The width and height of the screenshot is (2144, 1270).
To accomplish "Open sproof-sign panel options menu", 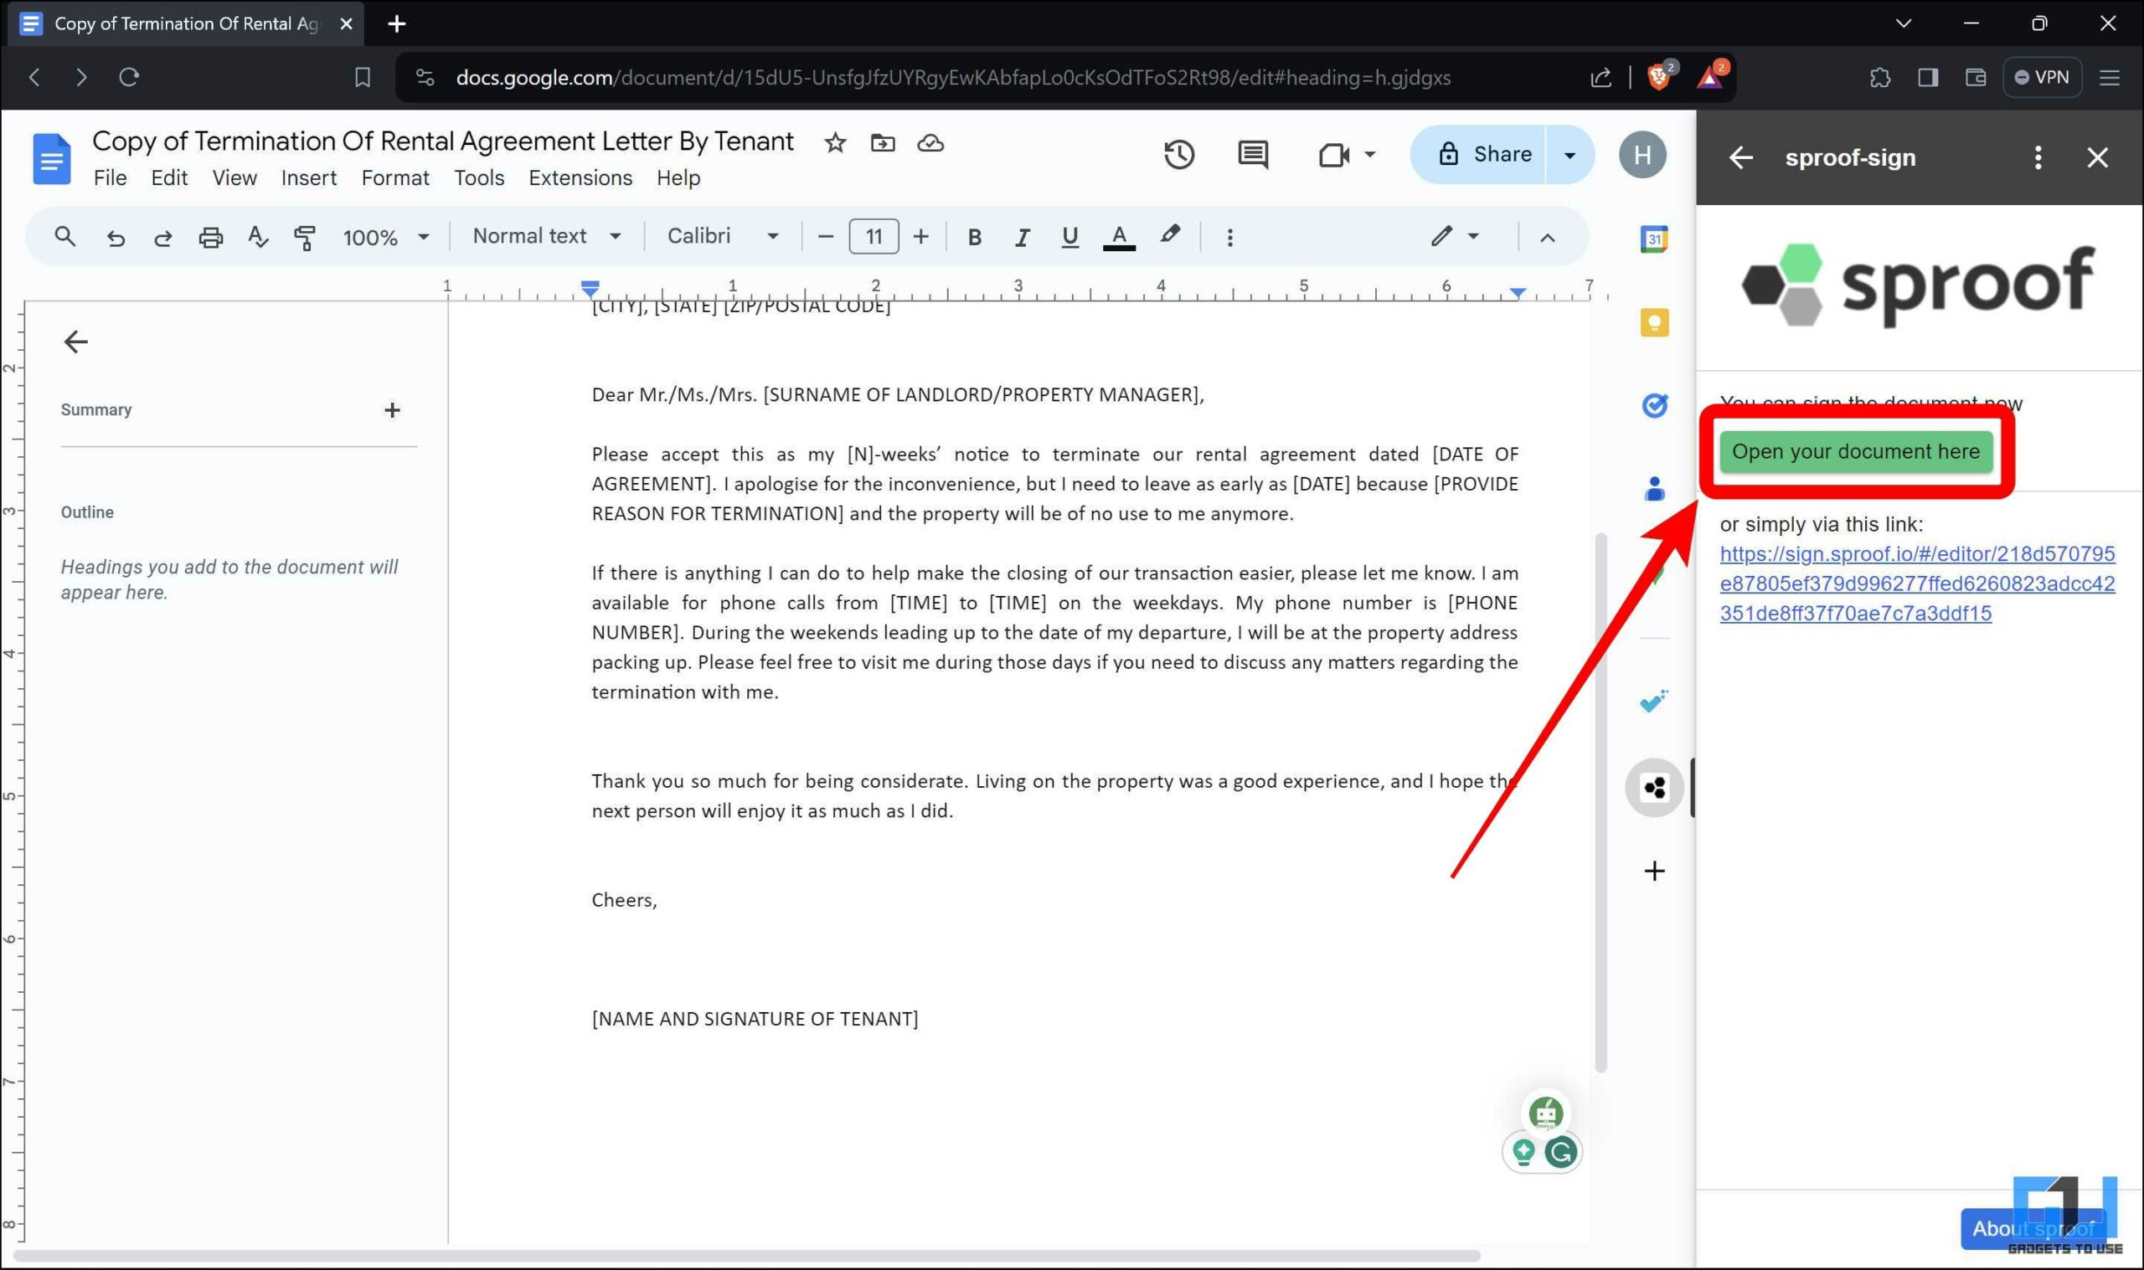I will pyautogui.click(x=2038, y=157).
